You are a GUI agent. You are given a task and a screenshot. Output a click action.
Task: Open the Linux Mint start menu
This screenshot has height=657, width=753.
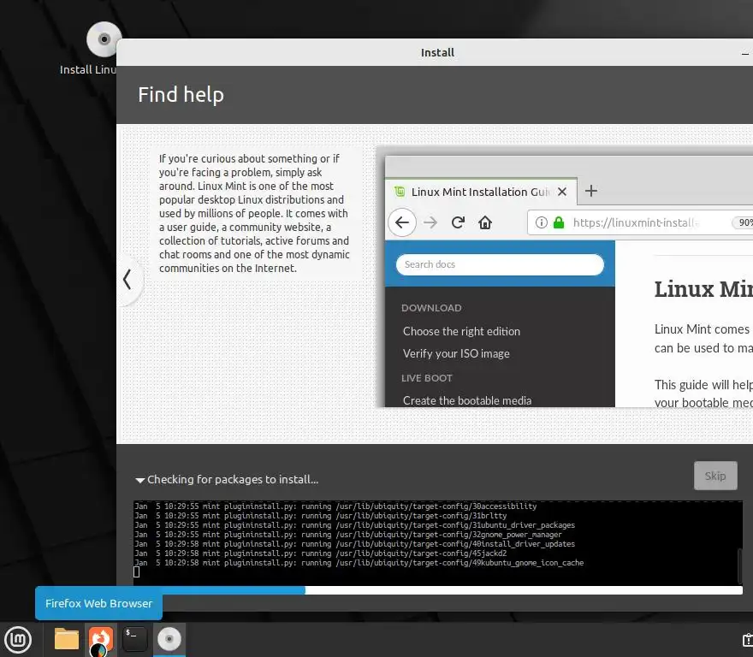18,640
